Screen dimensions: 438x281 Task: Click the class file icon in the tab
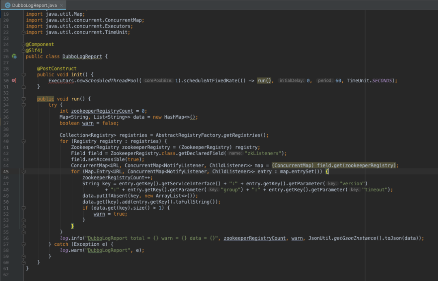(8, 5)
